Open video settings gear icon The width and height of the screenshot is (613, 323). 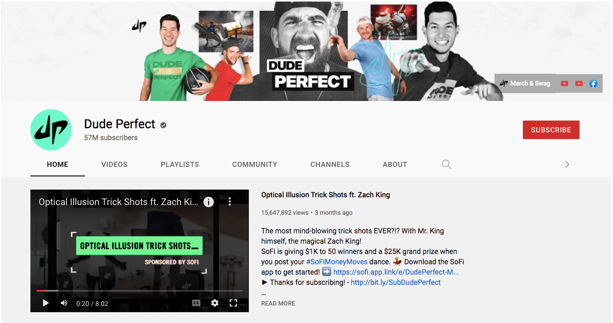click(x=215, y=303)
